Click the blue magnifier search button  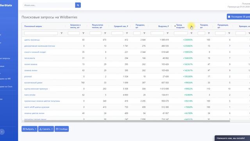[78, 5]
